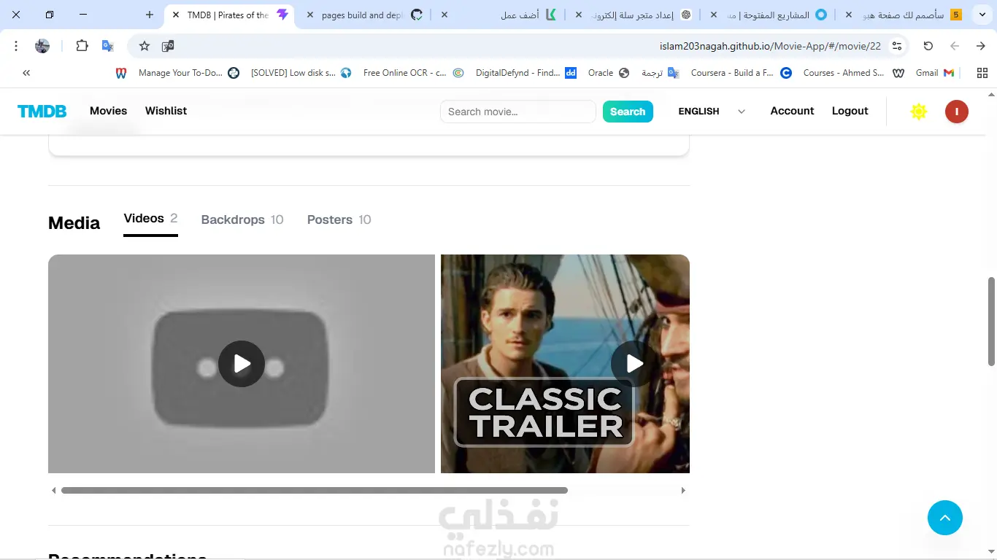Image resolution: width=997 pixels, height=560 pixels.
Task: Play the Classic Trailer video
Action: click(634, 363)
